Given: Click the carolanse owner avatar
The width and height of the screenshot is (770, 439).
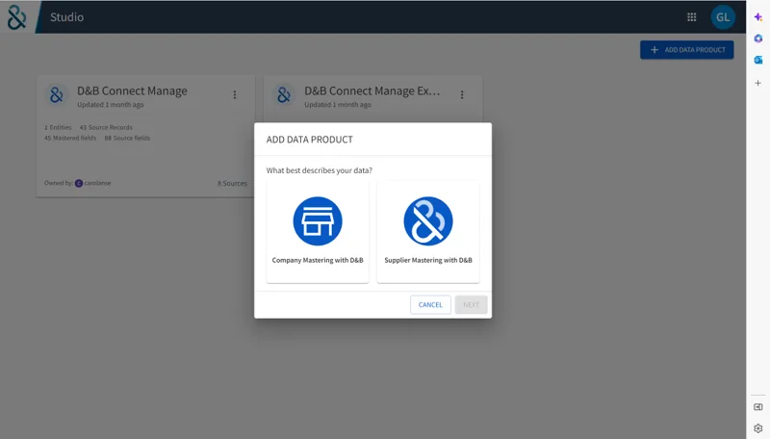Looking at the screenshot, I should [x=79, y=183].
